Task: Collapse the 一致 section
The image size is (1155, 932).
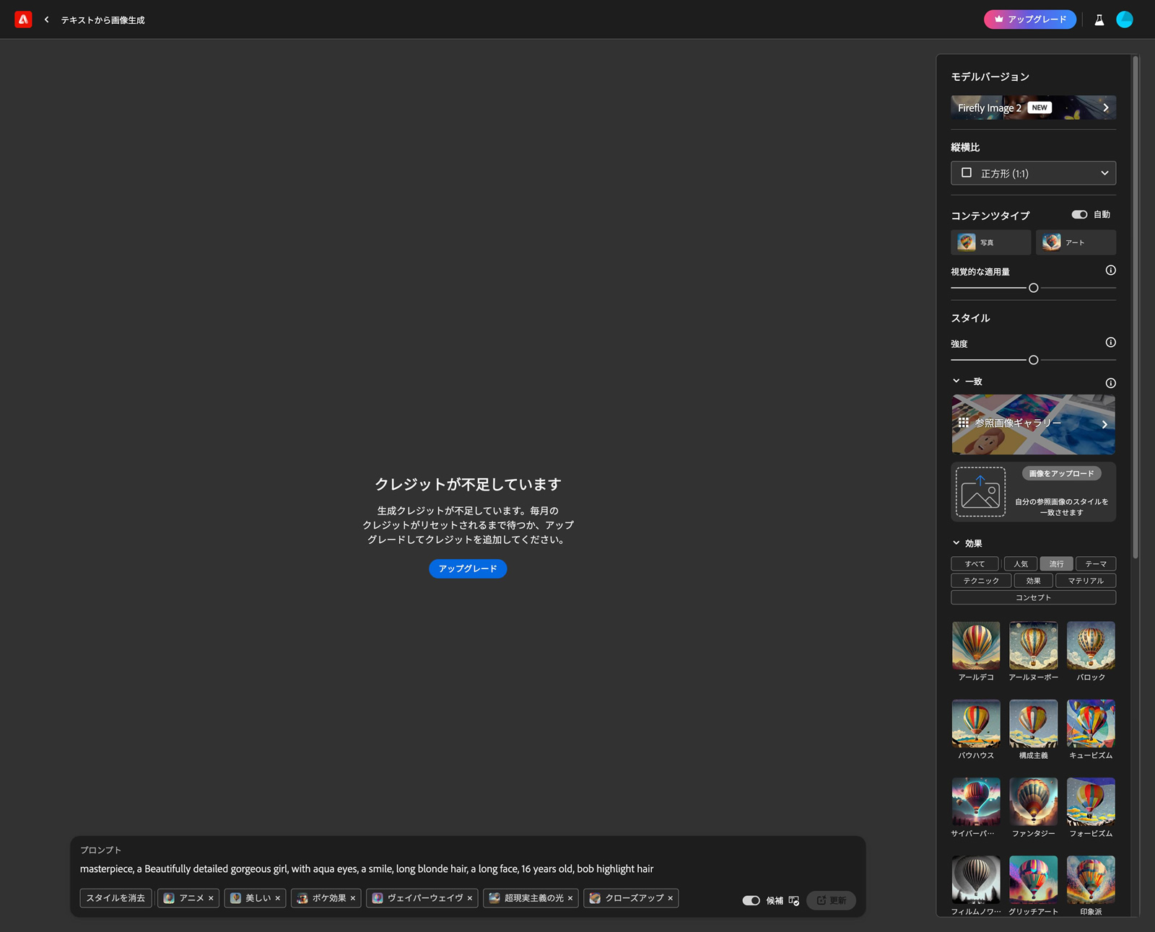Action: (956, 381)
